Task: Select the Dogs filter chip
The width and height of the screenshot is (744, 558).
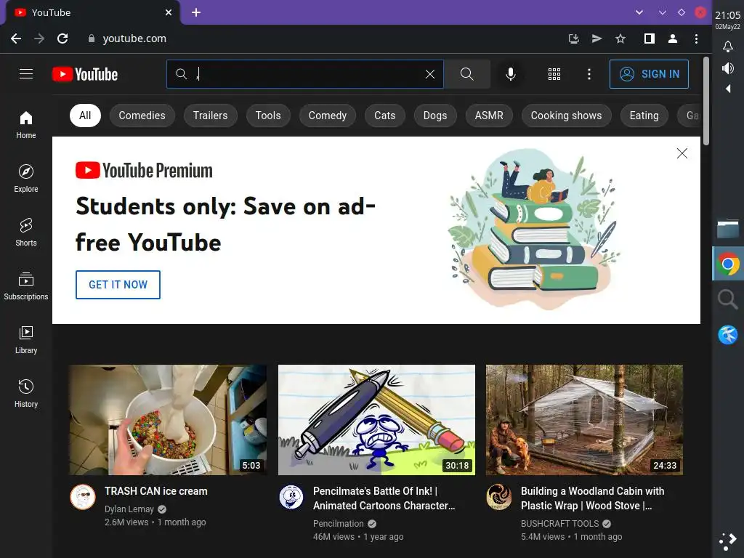Action: tap(435, 116)
